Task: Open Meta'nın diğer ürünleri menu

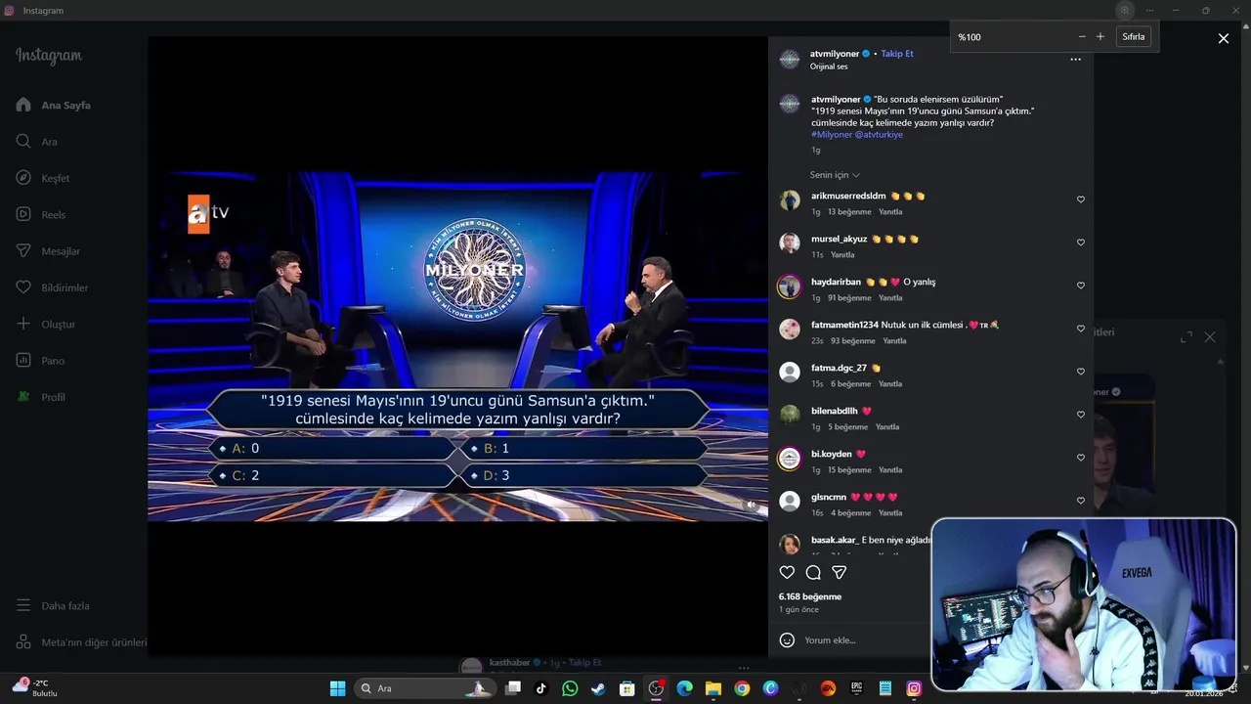Action: (x=81, y=642)
